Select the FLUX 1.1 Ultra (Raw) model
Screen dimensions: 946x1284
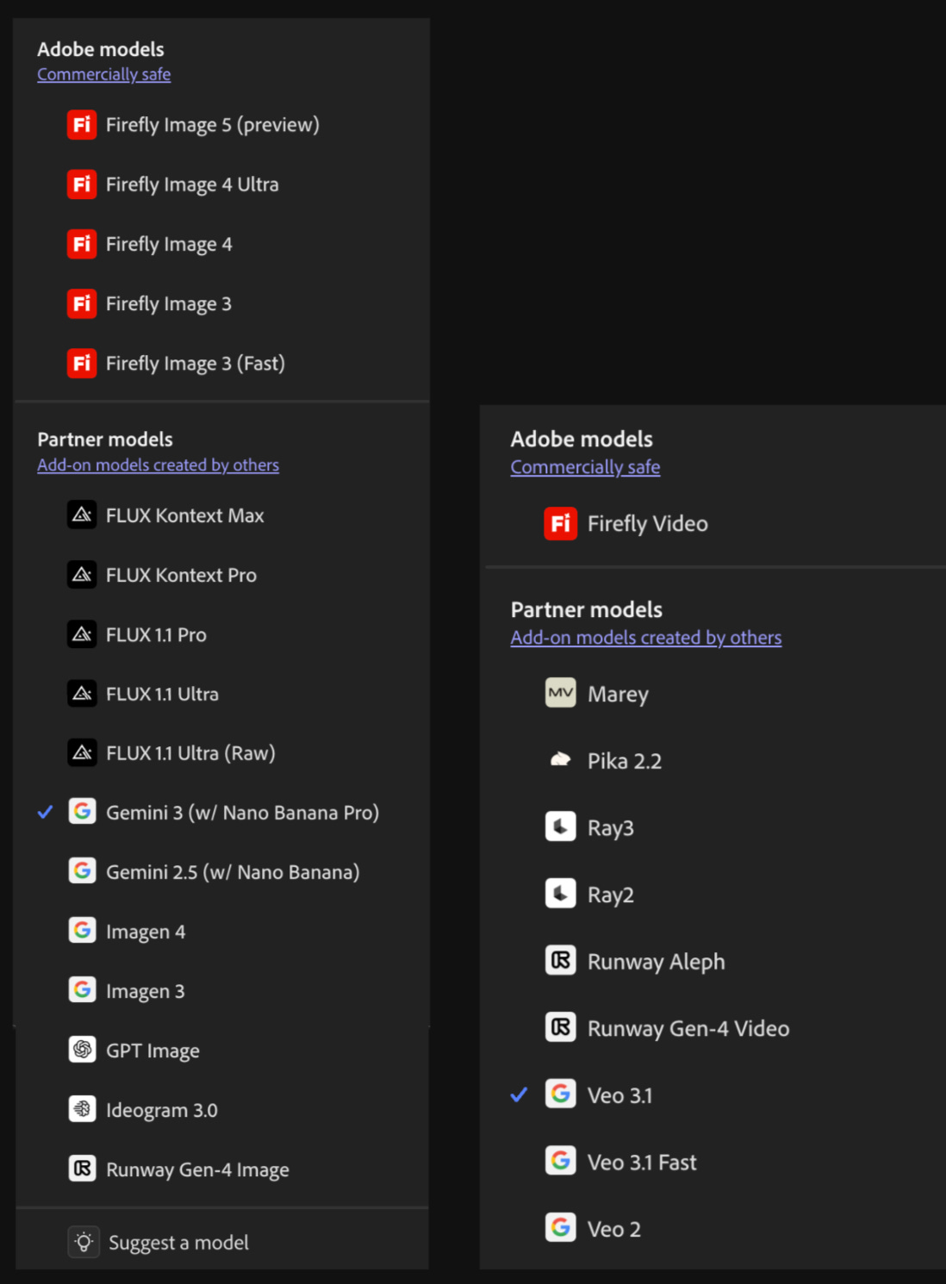click(x=190, y=752)
